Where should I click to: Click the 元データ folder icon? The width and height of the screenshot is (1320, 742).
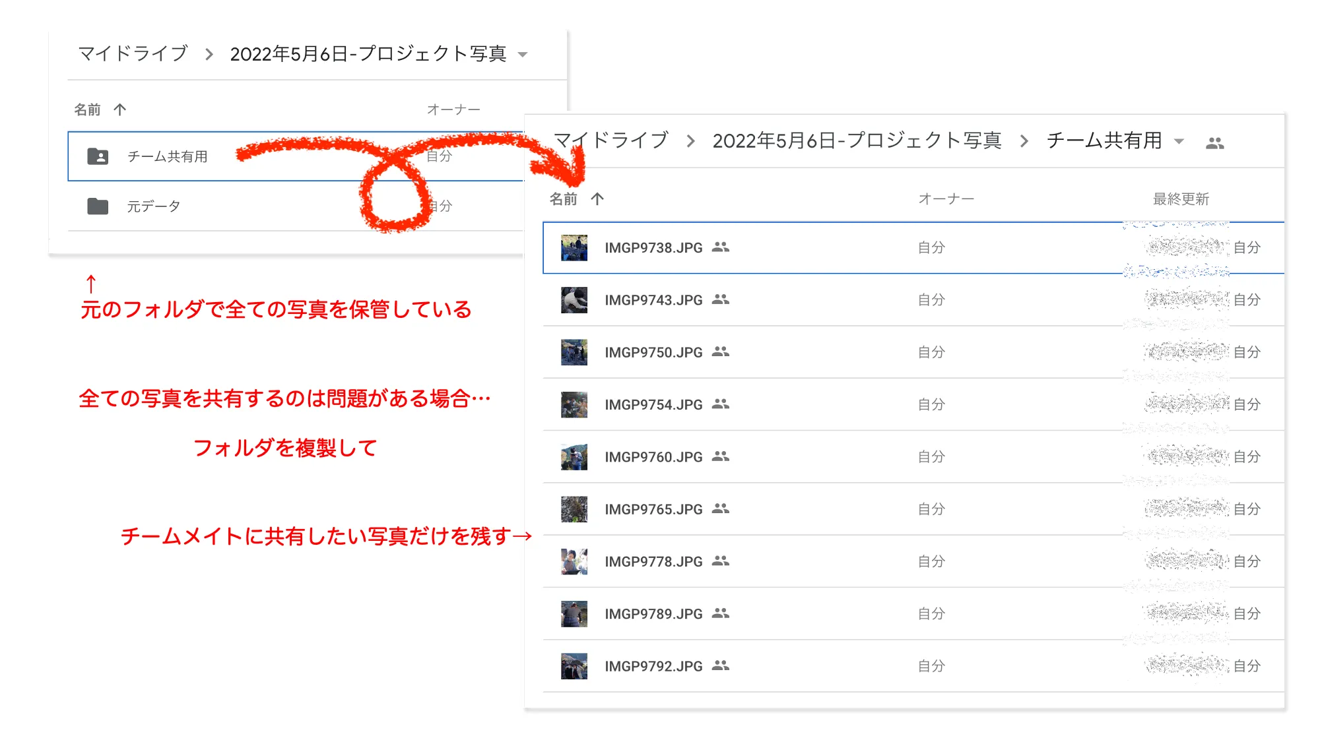click(98, 206)
